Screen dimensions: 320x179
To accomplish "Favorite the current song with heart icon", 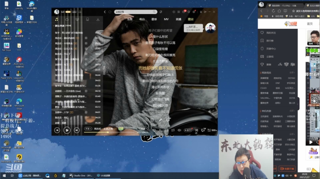I will point(154,130).
